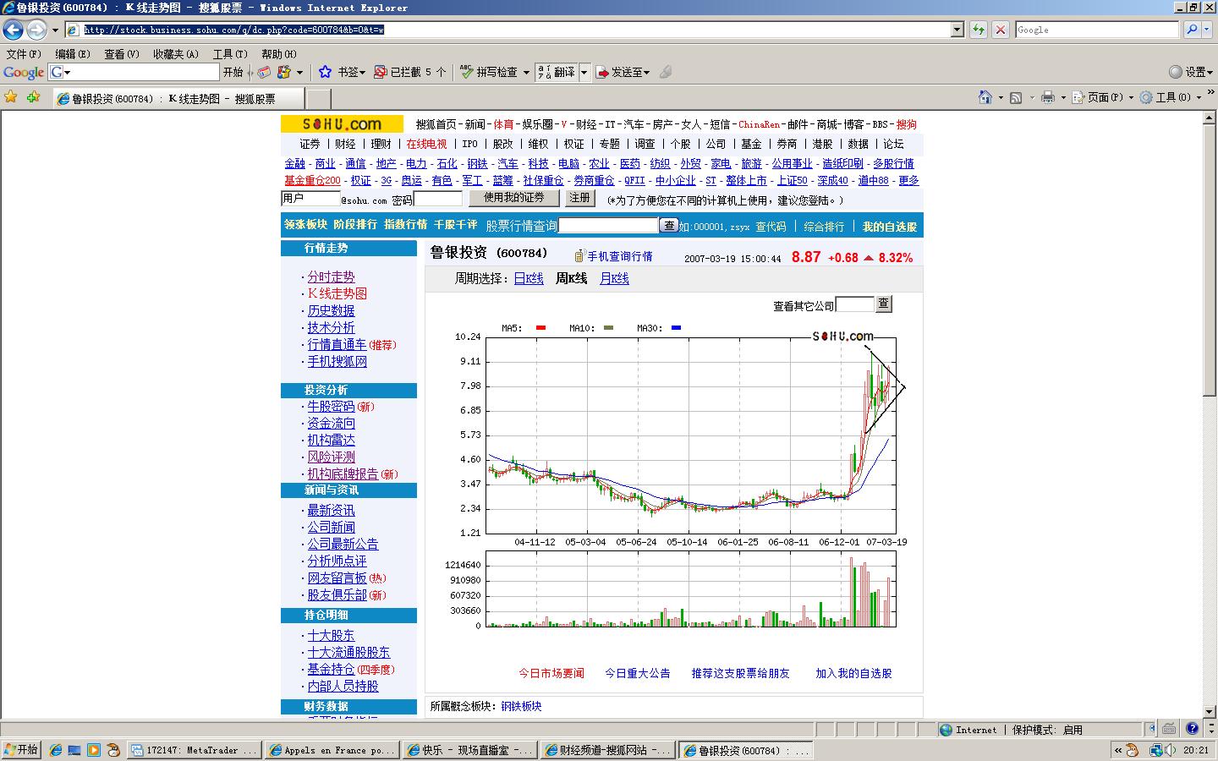Click the RSS feeds icon

(1017, 97)
